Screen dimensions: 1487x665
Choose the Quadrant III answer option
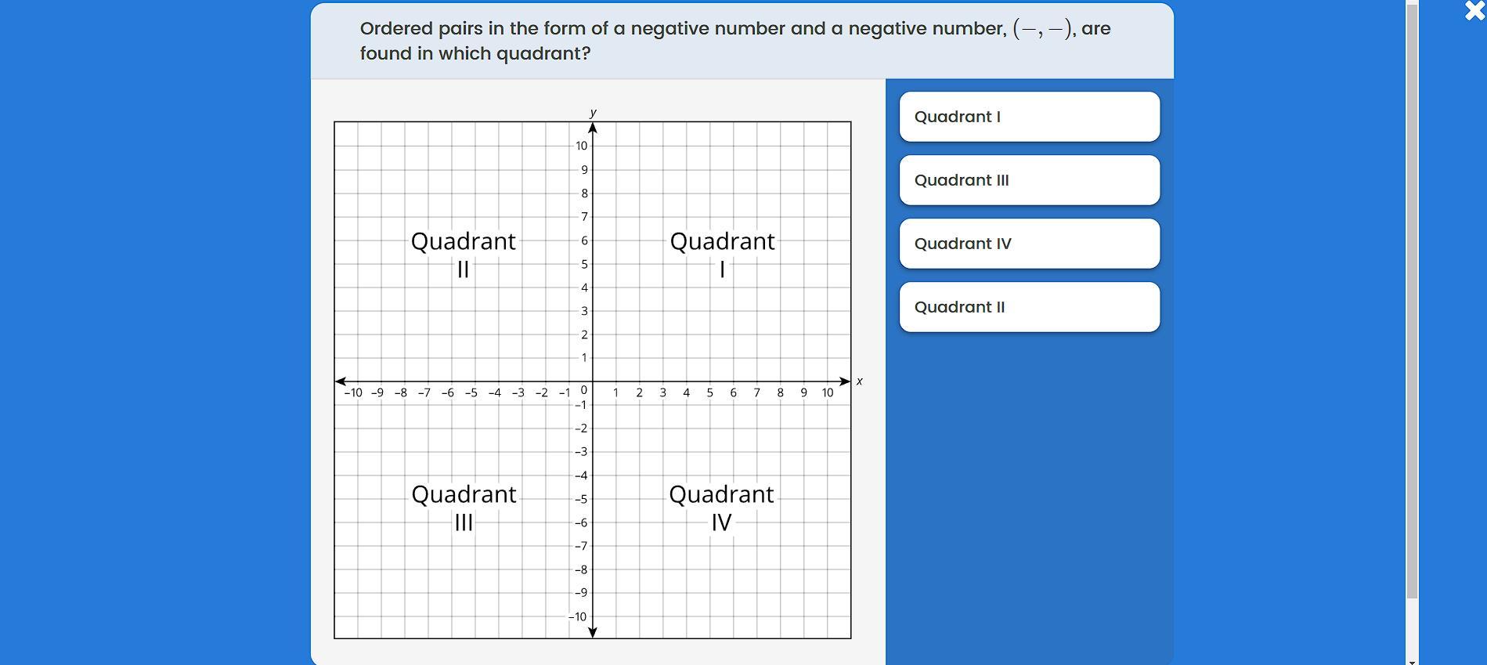1029,180
